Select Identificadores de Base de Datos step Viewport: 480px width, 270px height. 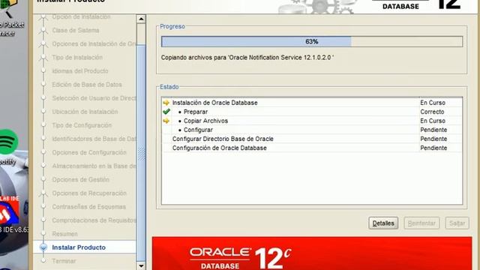tap(94, 139)
